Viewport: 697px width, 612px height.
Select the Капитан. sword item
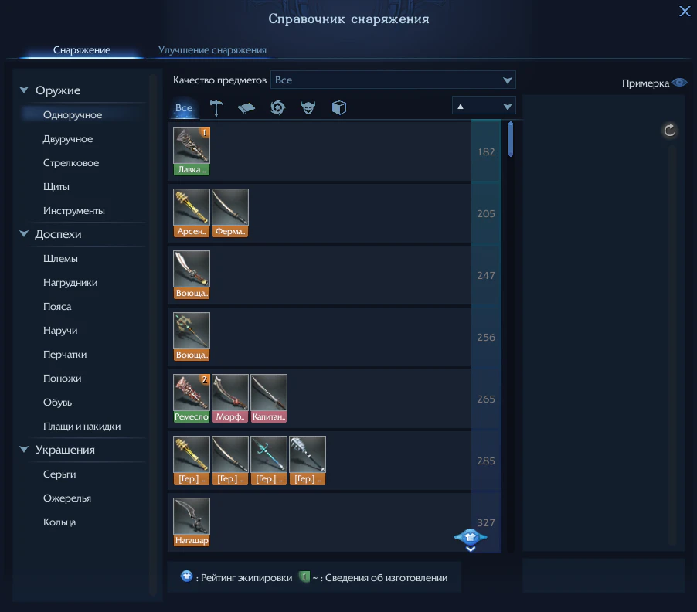[269, 398]
